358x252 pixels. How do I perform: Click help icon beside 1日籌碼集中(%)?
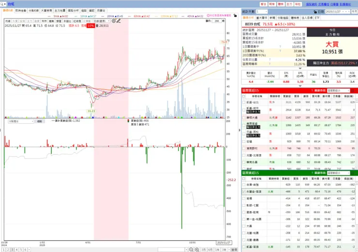[x=280, y=51]
